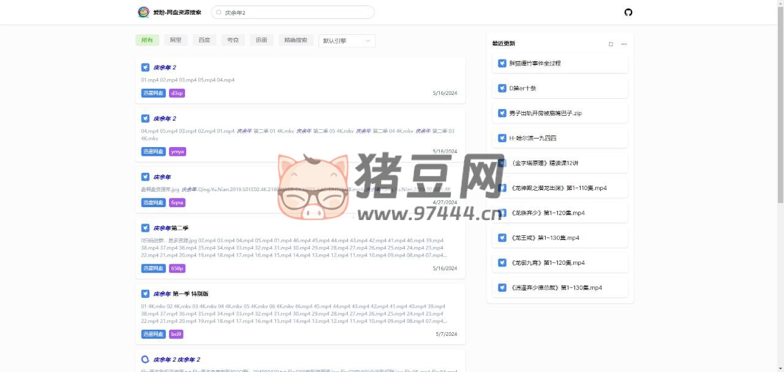Click the Xunlei icon beside 胖猫逼竹事件全过程
This screenshot has height=372, width=784.
point(502,63)
